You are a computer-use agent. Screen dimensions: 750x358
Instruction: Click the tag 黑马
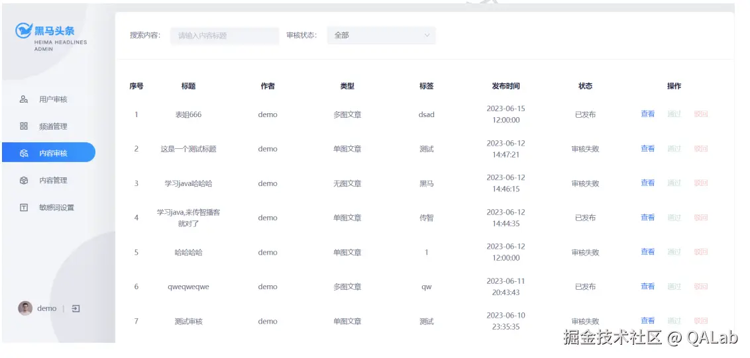point(426,183)
